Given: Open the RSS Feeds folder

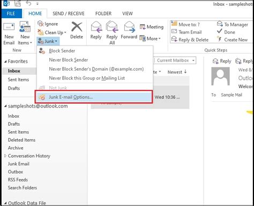Looking at the screenshot, I should (18, 180).
